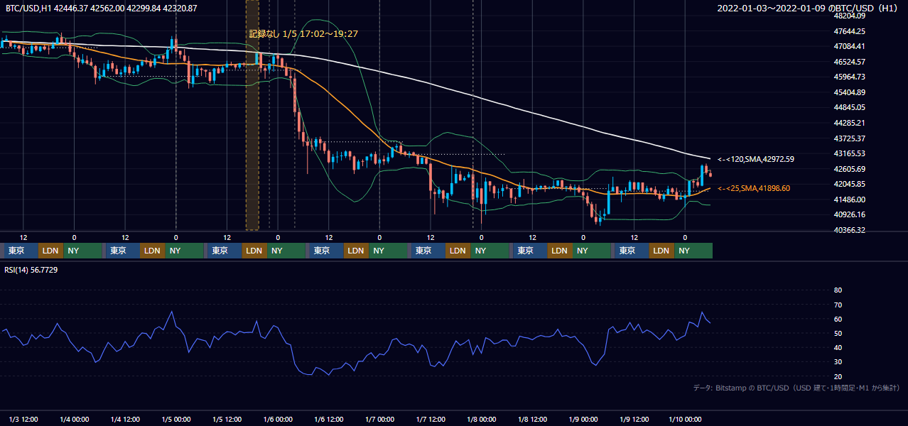908x426 pixels.
Task: Click the 1/6 12:00 time axis label
Action: tap(328, 419)
